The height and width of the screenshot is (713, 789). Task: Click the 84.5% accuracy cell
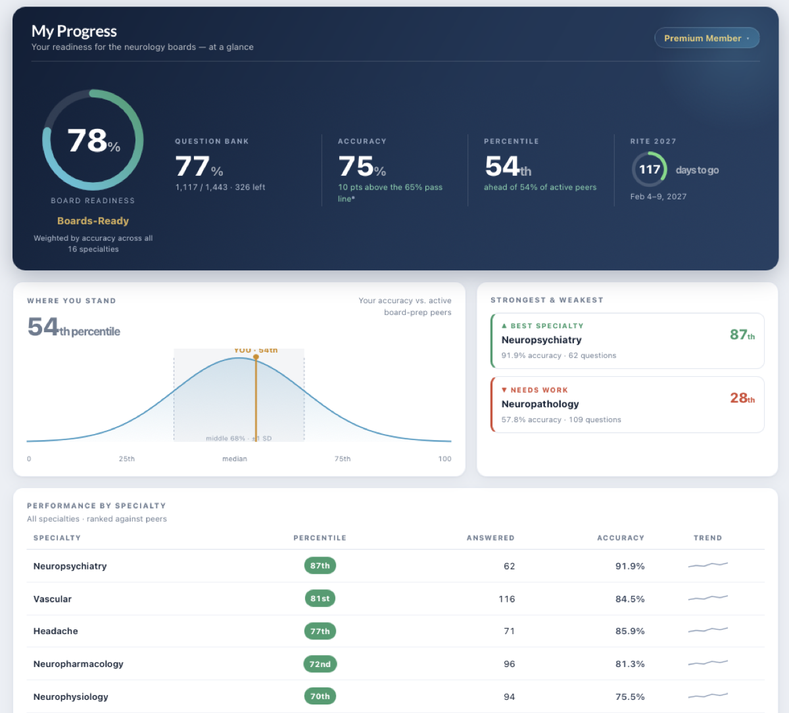(x=630, y=599)
